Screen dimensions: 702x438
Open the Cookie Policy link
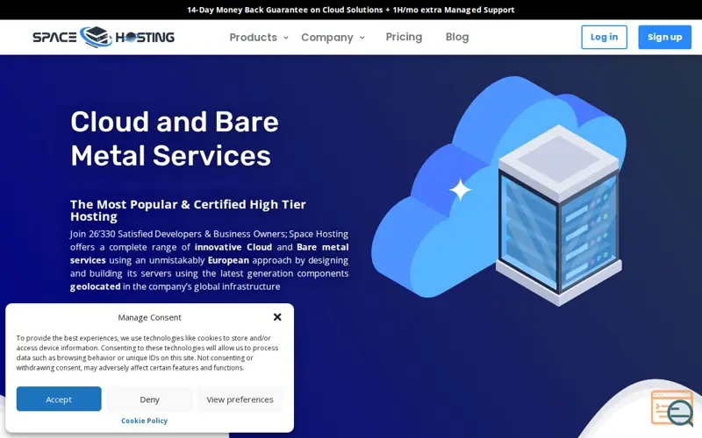[x=144, y=420]
